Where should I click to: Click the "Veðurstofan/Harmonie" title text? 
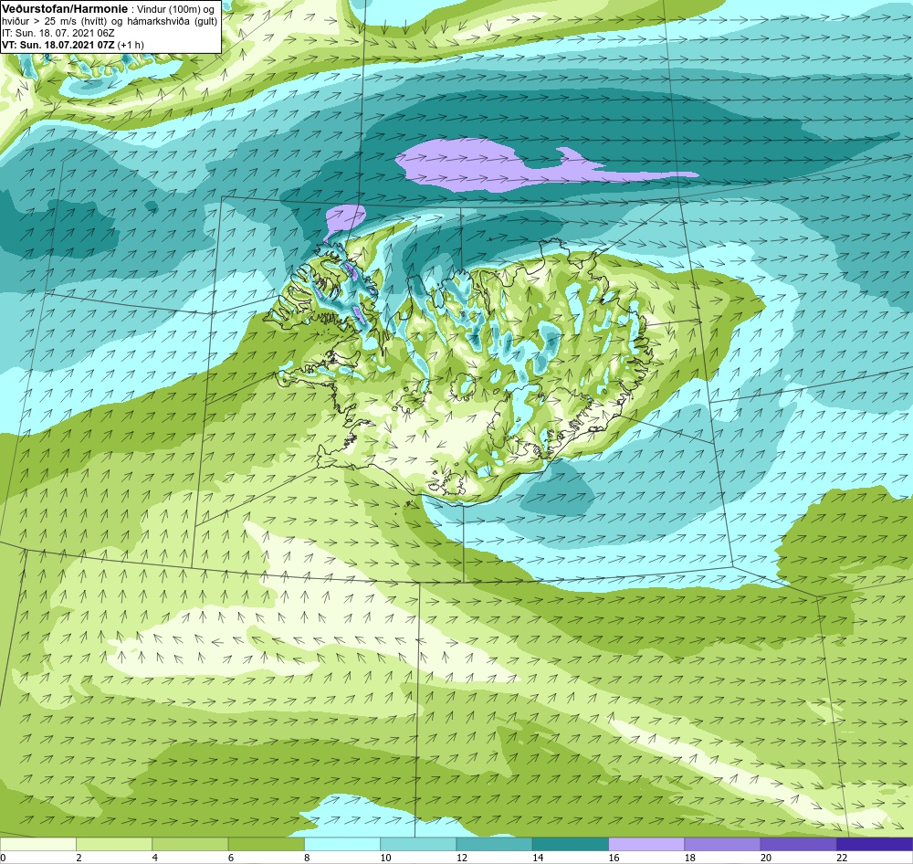(x=65, y=9)
